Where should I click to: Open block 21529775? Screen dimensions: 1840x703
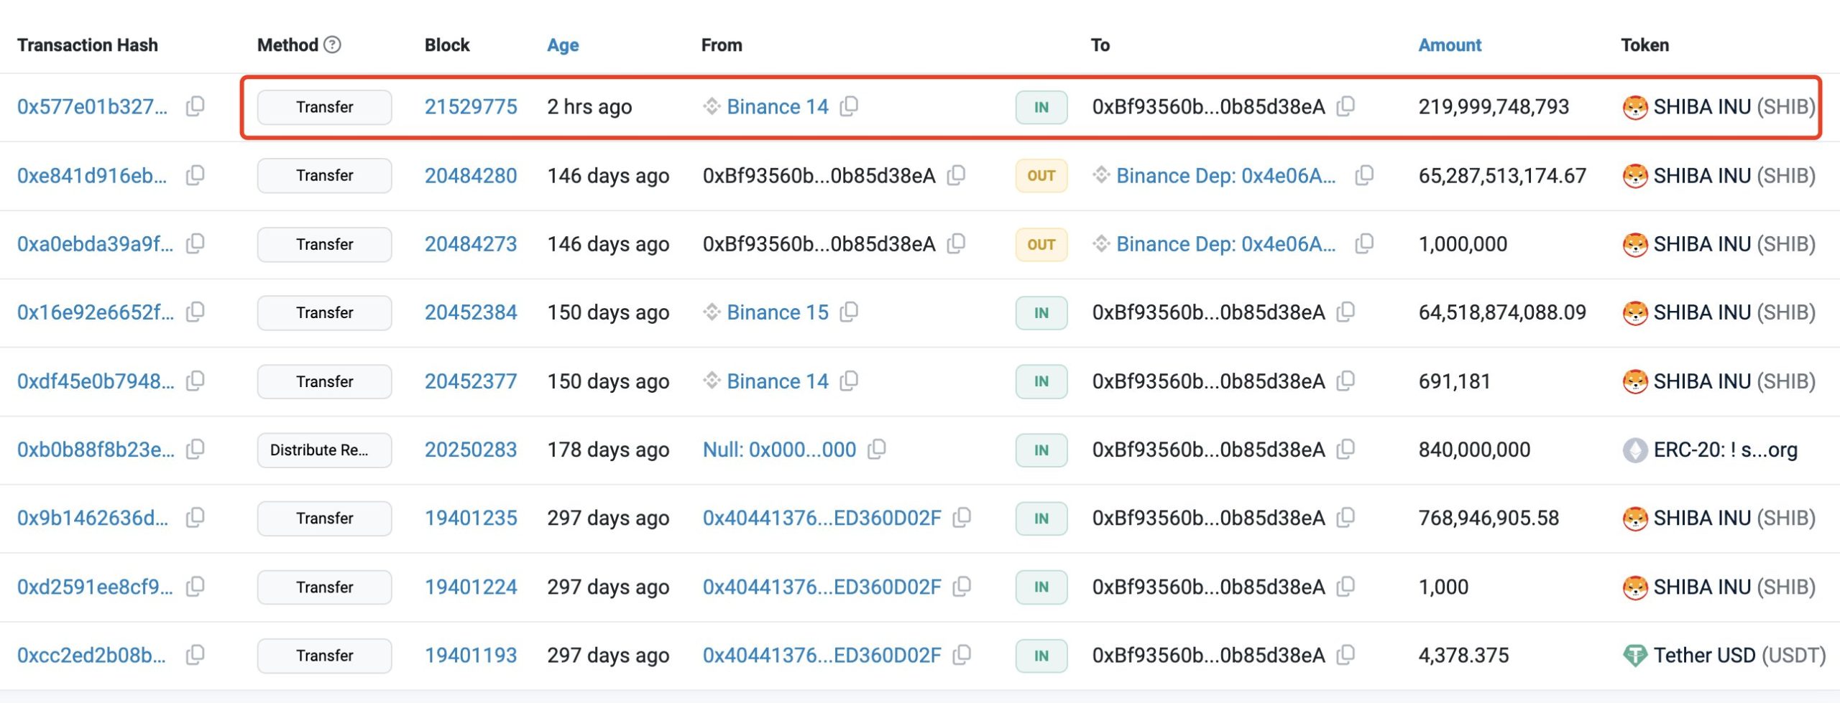coord(470,107)
